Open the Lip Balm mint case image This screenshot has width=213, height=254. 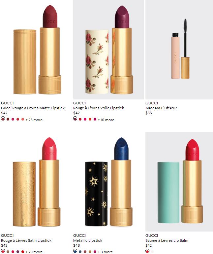pyautogui.click(x=179, y=182)
